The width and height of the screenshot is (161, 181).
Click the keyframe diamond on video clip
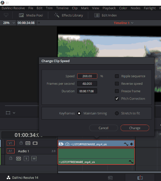[x=132, y=144]
